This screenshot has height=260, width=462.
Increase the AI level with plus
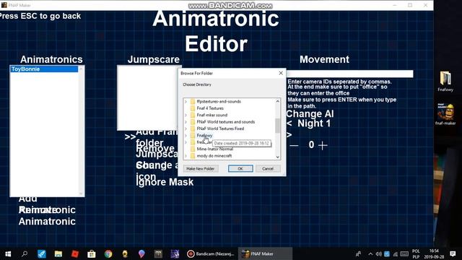click(323, 145)
